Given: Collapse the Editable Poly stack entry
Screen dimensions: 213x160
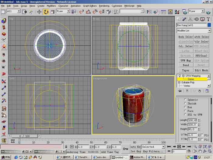Looking at the screenshot, I should (179, 82).
